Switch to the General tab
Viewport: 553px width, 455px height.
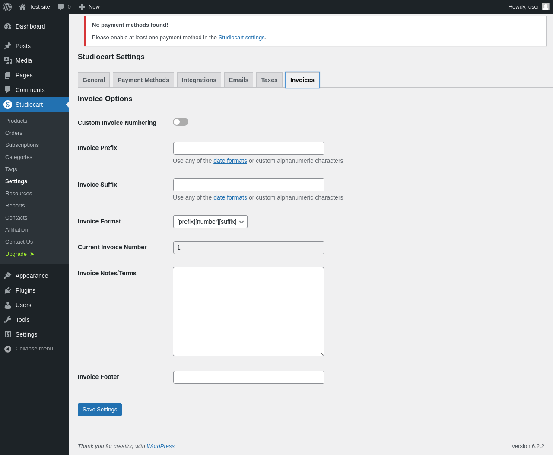94,80
